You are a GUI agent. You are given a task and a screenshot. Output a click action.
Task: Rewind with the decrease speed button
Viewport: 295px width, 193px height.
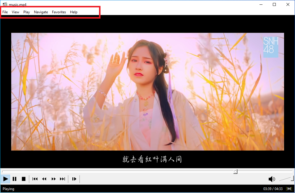coord(44,179)
